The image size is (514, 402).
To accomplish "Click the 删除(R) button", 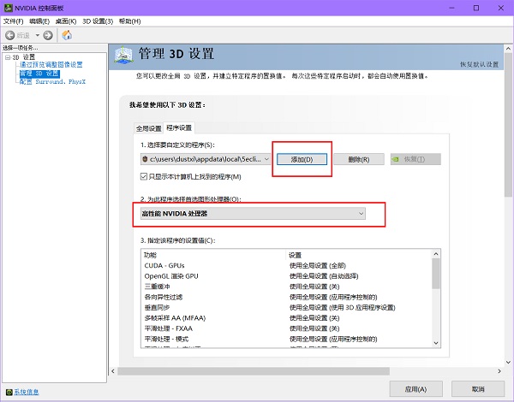I will [359, 159].
